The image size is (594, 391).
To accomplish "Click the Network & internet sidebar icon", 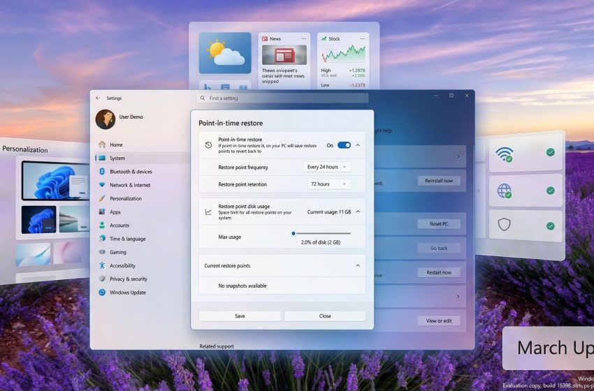I will coord(102,185).
